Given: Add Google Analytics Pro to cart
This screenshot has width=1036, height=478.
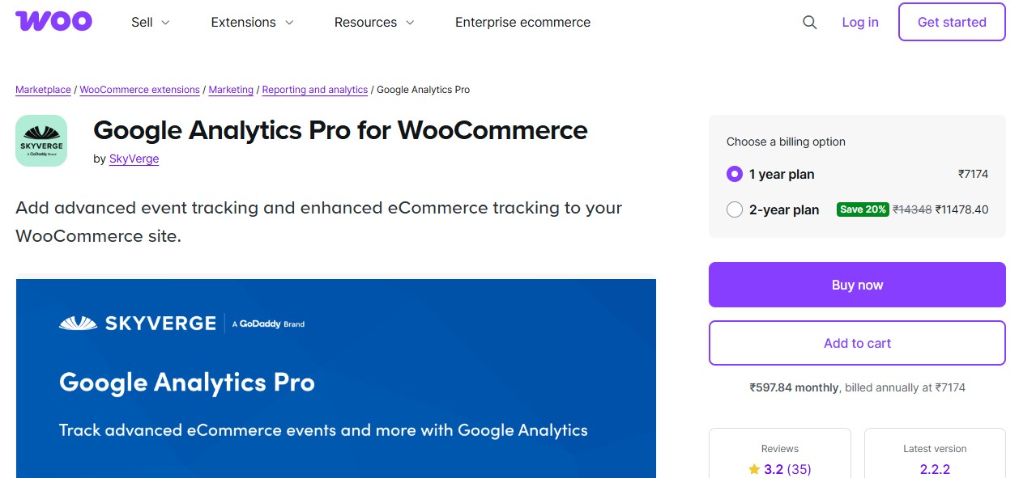Looking at the screenshot, I should coord(856,342).
